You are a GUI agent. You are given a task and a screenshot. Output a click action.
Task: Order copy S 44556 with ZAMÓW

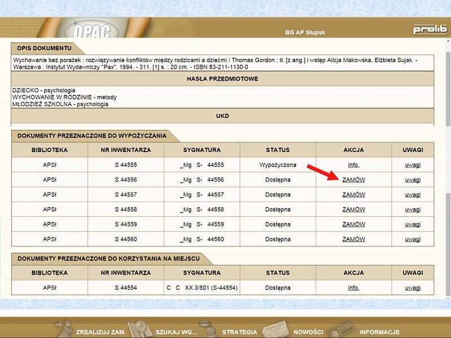pos(353,180)
